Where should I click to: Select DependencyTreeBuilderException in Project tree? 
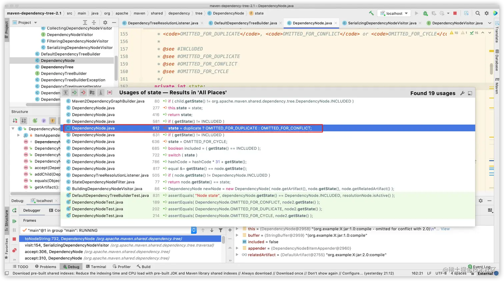73,80
